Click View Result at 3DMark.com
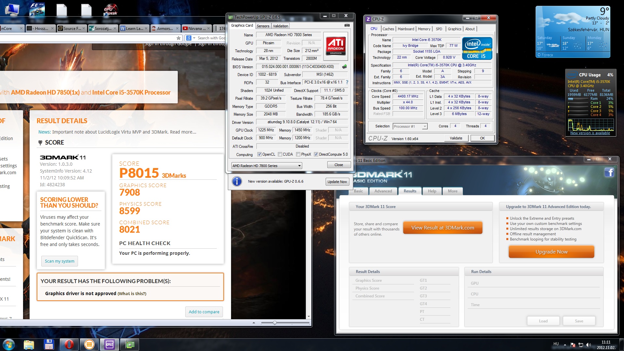This screenshot has height=351, width=624. click(x=443, y=228)
